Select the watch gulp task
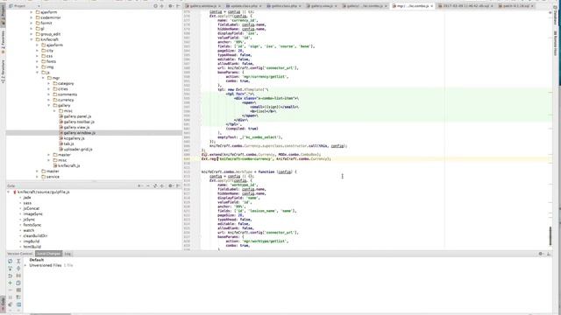Screen dimensions: 561x315 coord(29,230)
